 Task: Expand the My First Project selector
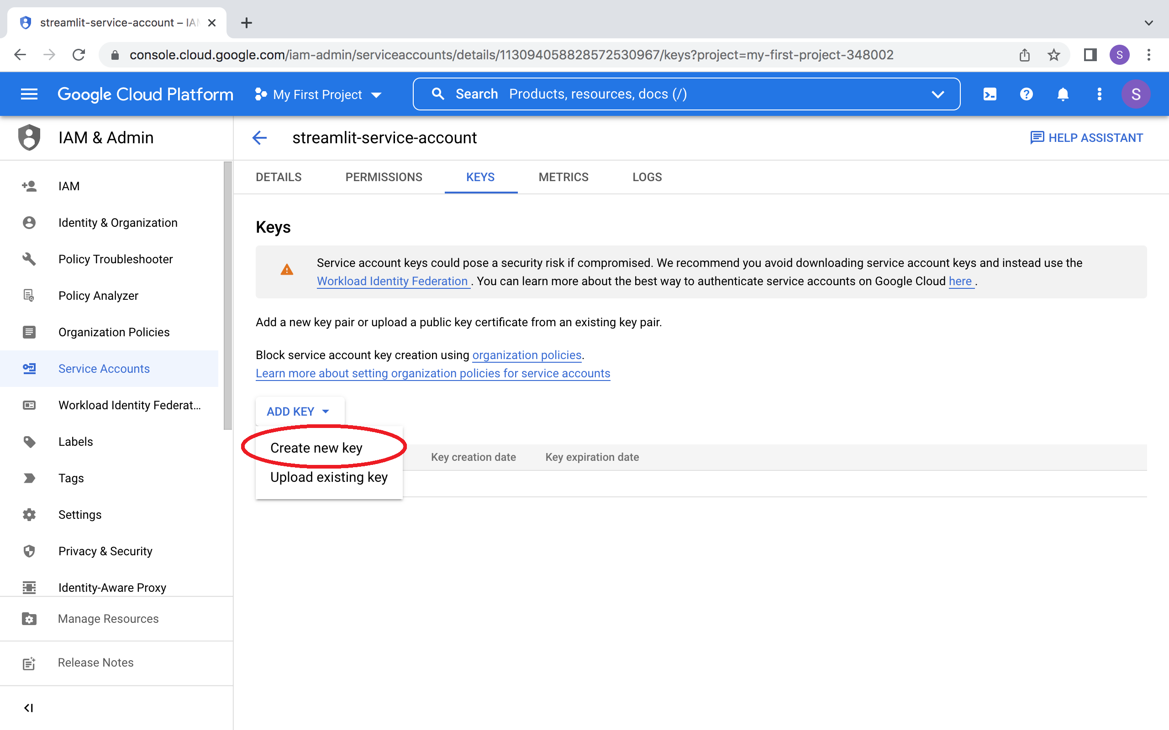click(x=318, y=94)
